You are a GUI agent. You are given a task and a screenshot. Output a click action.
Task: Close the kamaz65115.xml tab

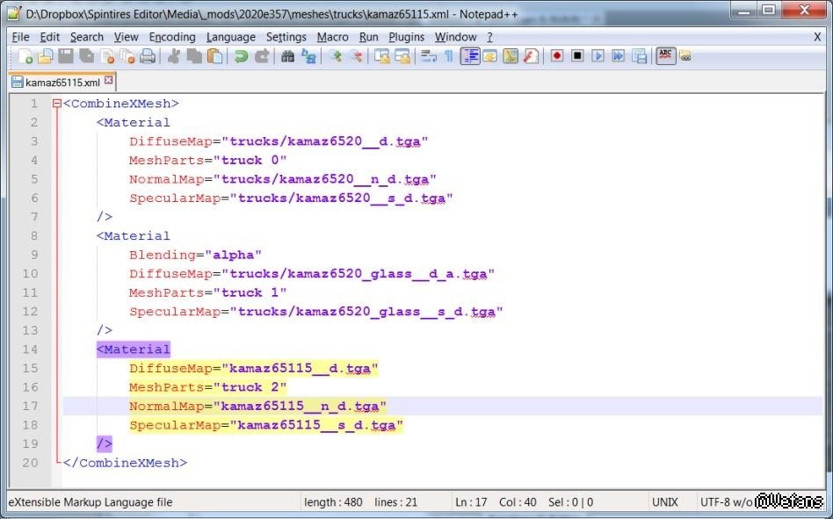tap(109, 81)
